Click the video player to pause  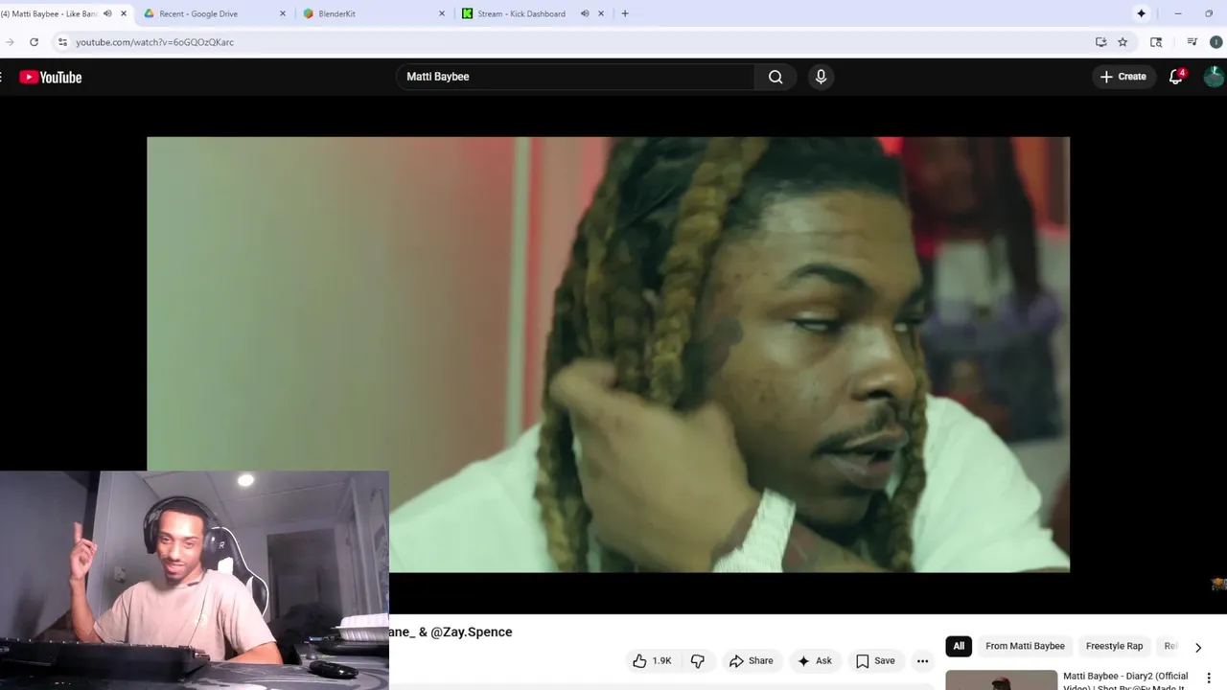click(x=608, y=355)
